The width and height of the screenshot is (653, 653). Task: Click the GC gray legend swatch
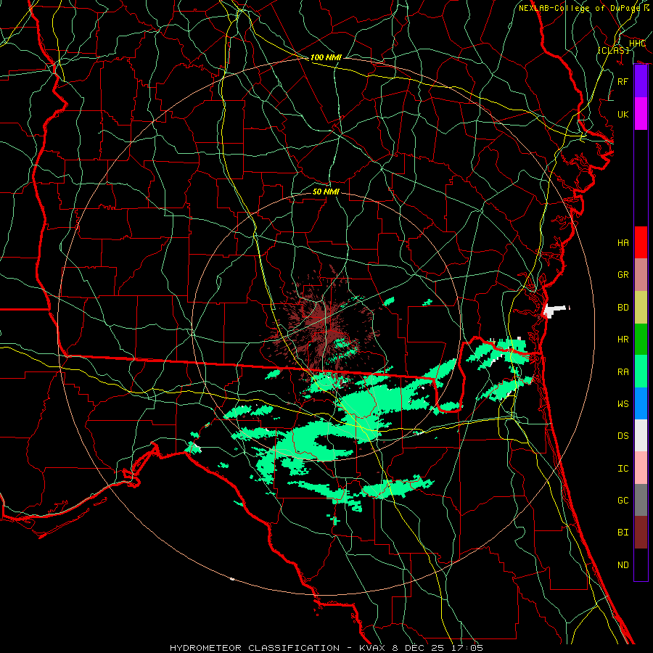641,500
